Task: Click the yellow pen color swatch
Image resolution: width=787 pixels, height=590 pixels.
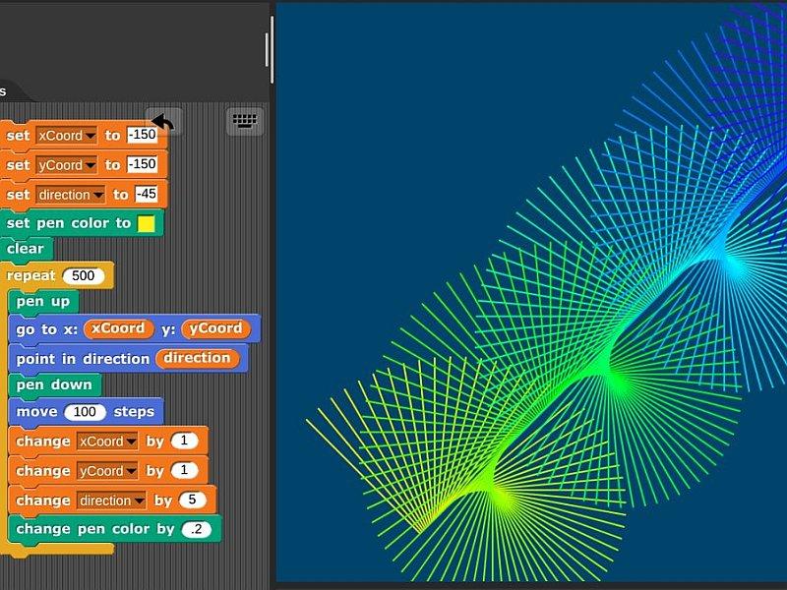Action: 147,223
